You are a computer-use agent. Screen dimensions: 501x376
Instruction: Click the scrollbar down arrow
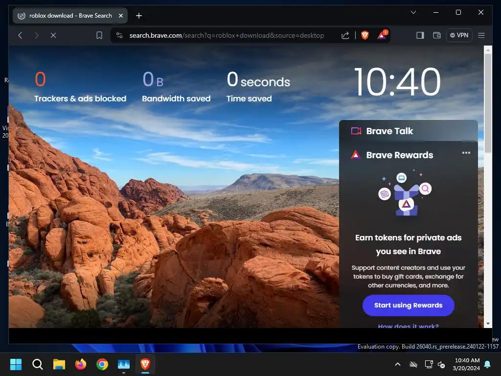pos(488,324)
